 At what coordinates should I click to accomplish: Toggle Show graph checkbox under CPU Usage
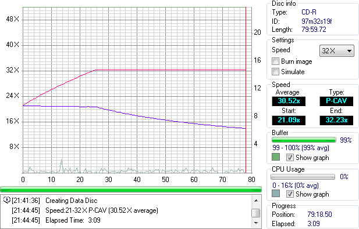[x=290, y=194]
